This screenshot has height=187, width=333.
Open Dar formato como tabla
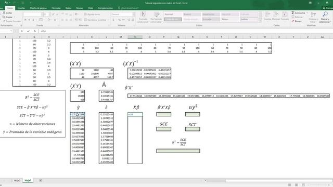pos(156,17)
